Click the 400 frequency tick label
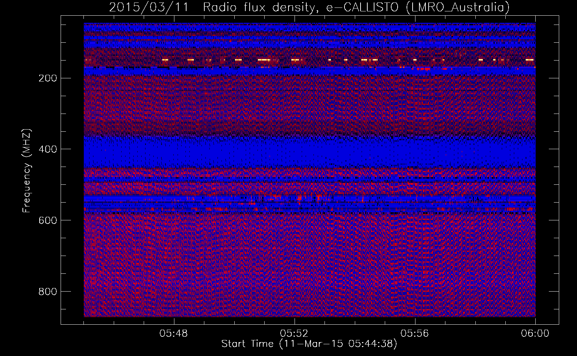Image resolution: width=577 pixels, height=356 pixels. point(47,149)
